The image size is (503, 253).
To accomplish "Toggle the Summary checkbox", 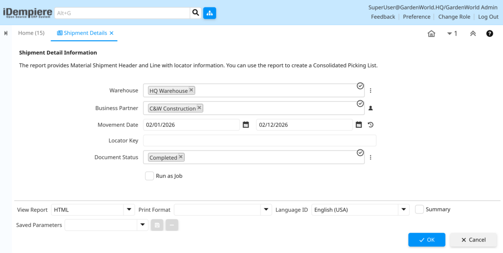I will coord(419,209).
